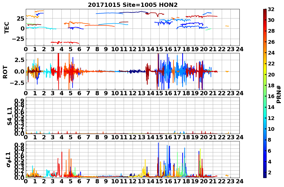Click the ROT y-axis label

pyautogui.click(x=5, y=72)
